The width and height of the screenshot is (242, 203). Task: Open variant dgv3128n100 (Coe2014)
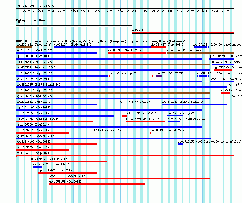pyautogui.click(x=33, y=56)
